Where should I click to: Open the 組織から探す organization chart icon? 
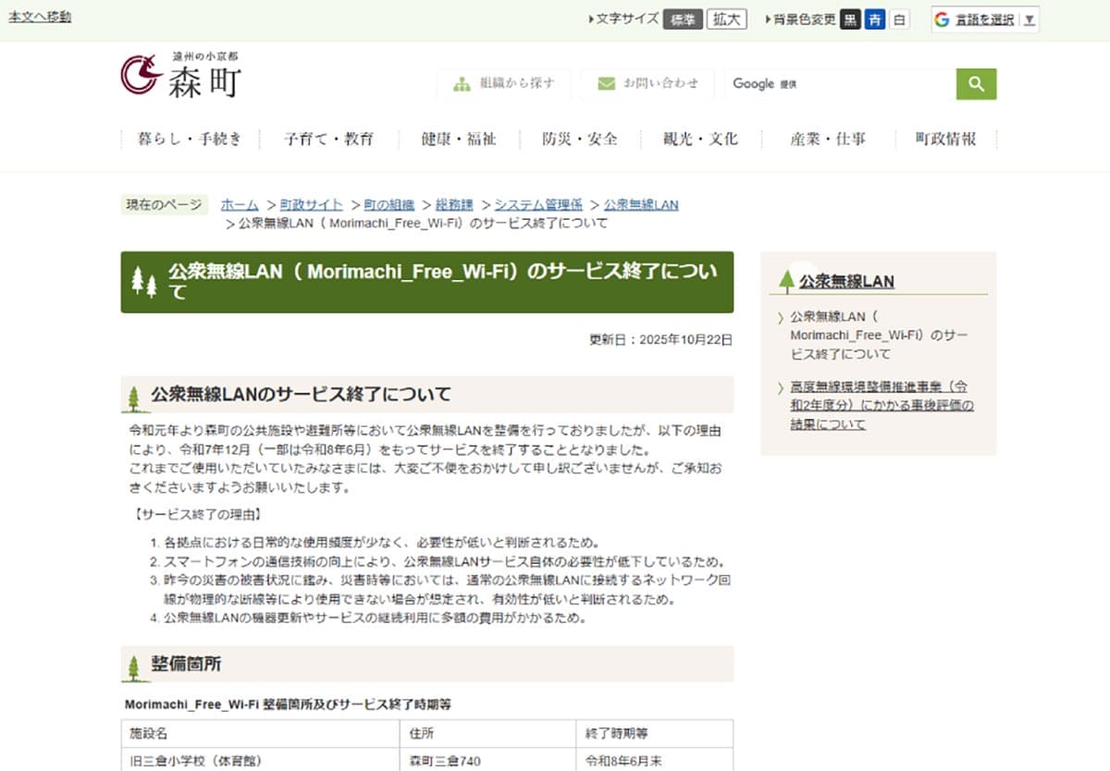460,83
